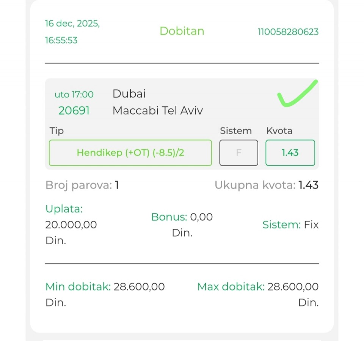Tap the match code 20691
364x341 pixels.
74,111
